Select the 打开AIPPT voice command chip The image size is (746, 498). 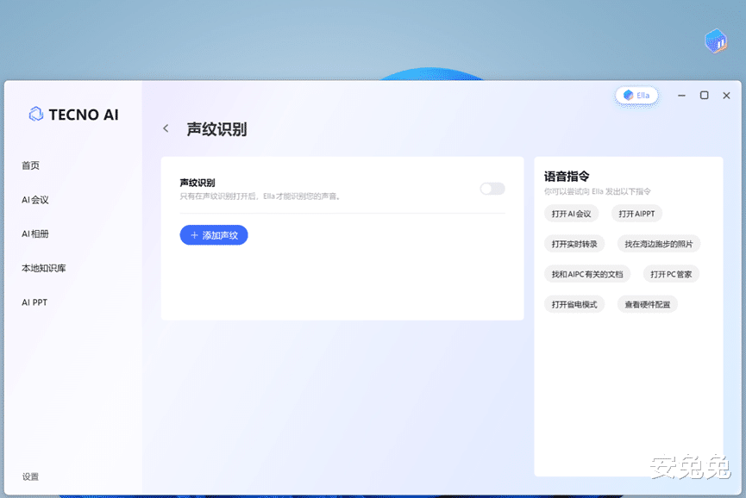[636, 214]
